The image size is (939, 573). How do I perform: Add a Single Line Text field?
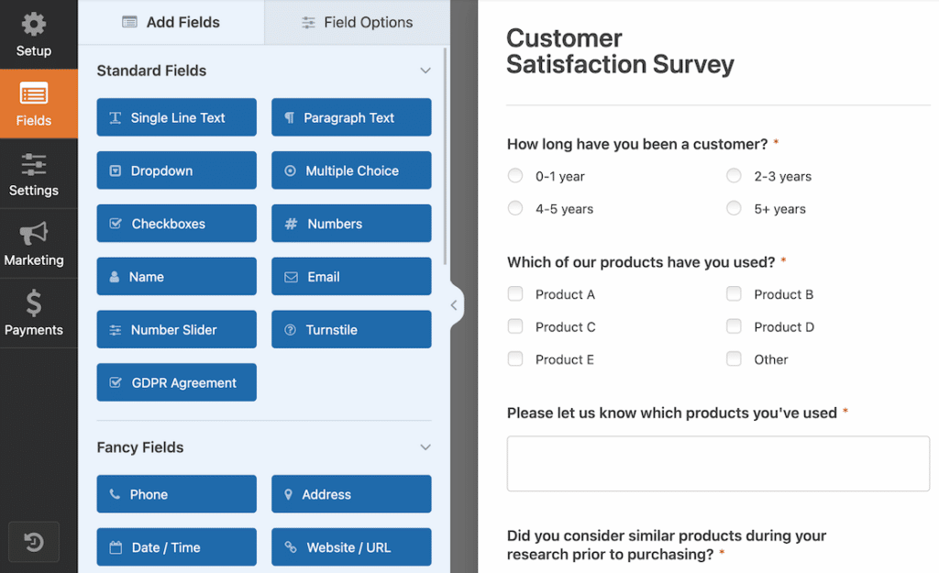176,117
